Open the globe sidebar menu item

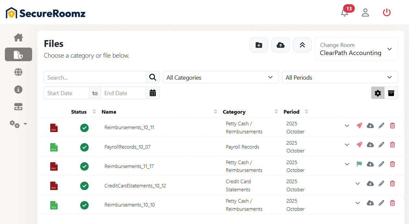click(x=18, y=72)
